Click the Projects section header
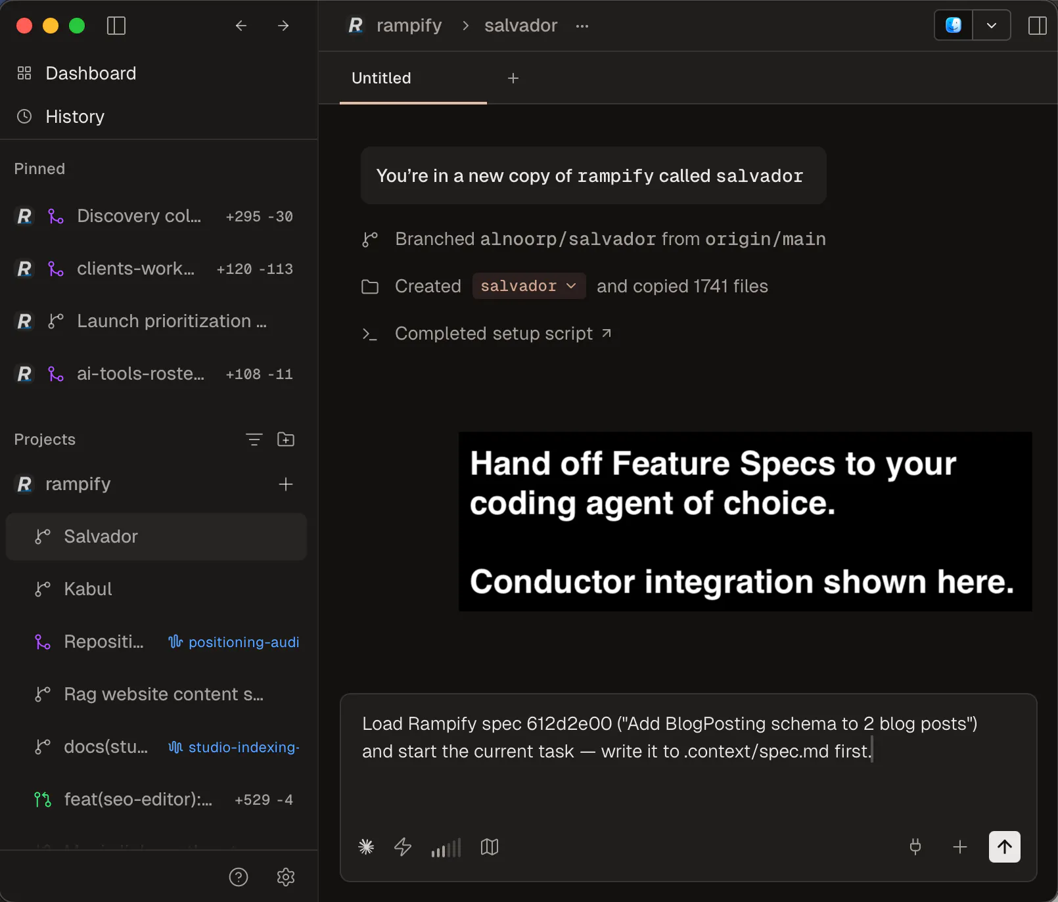This screenshot has height=902, width=1058. click(45, 440)
